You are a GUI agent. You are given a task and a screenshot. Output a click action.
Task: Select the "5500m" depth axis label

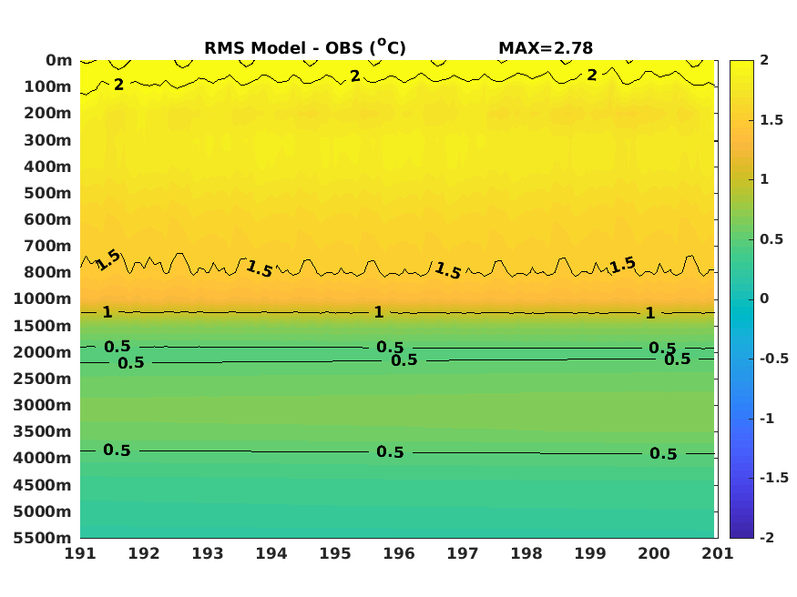click(x=43, y=538)
